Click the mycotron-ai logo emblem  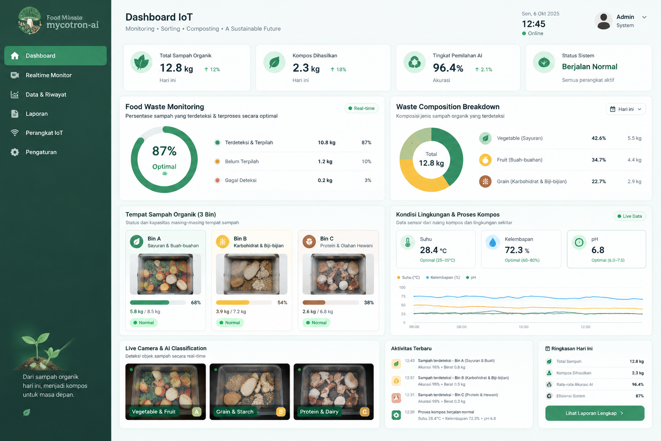point(30,20)
